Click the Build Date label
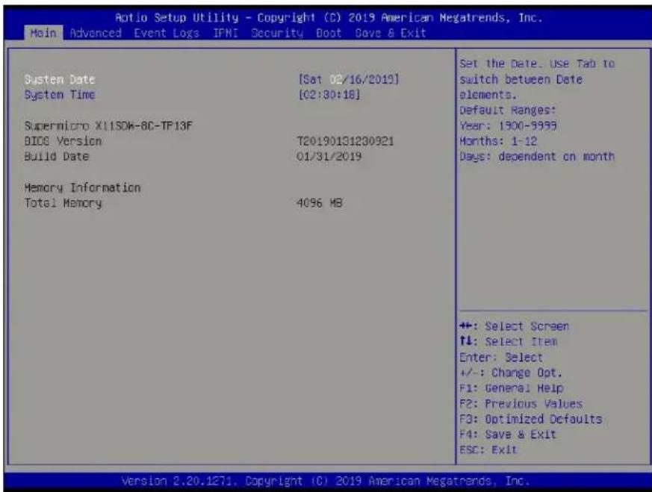This screenshot has height=492, width=652. pos(57,156)
